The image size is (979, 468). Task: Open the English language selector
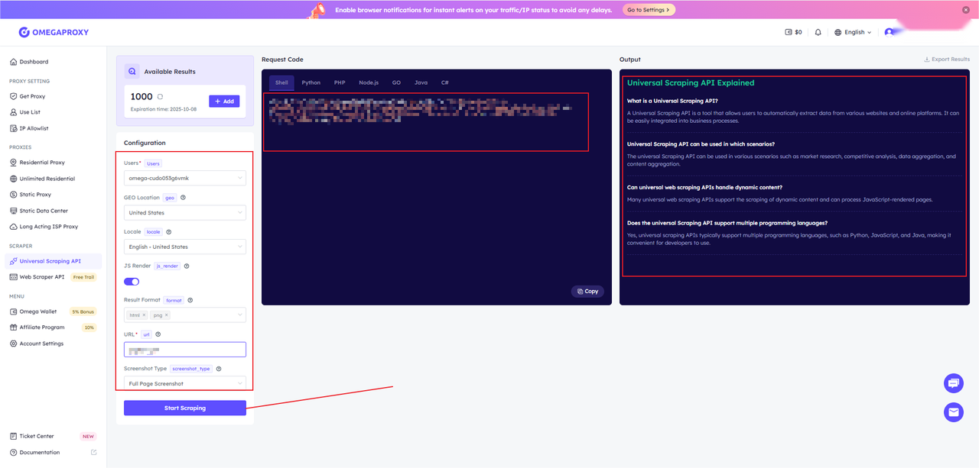coord(853,32)
